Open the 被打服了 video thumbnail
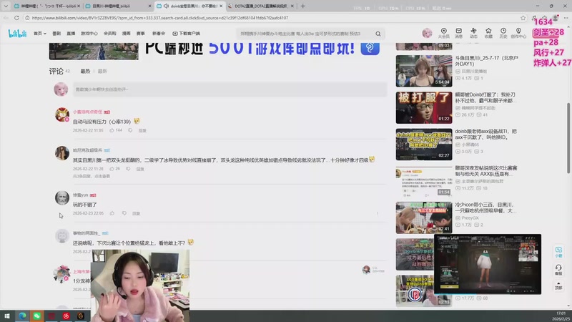 [424, 108]
